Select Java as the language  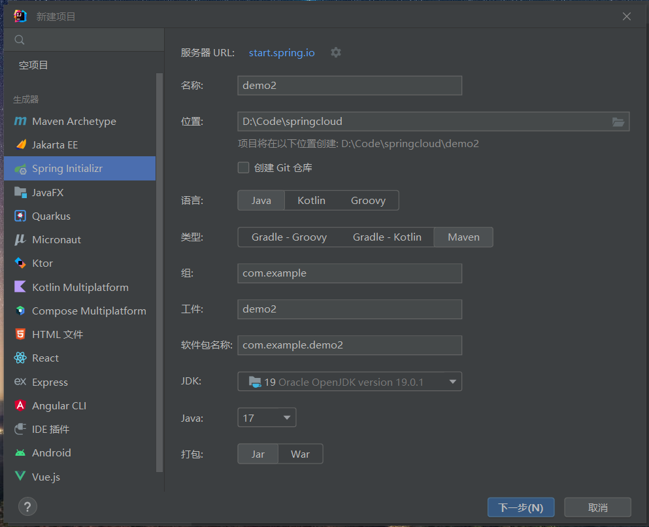261,200
